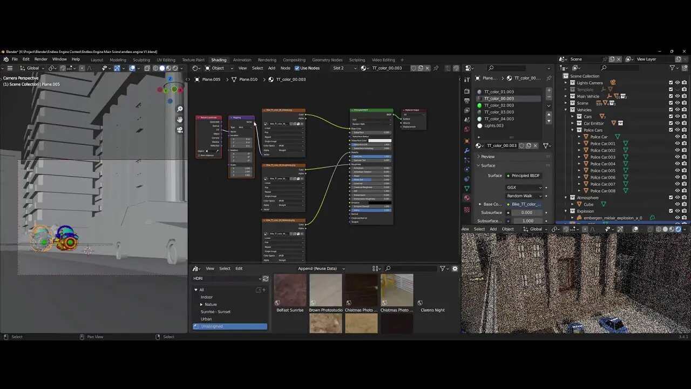Hide the Cube object with eye icon
Image resolution: width=691 pixels, height=389 pixels.
(x=678, y=204)
